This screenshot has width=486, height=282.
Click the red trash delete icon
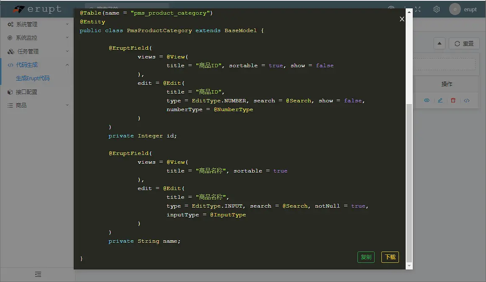tap(453, 101)
